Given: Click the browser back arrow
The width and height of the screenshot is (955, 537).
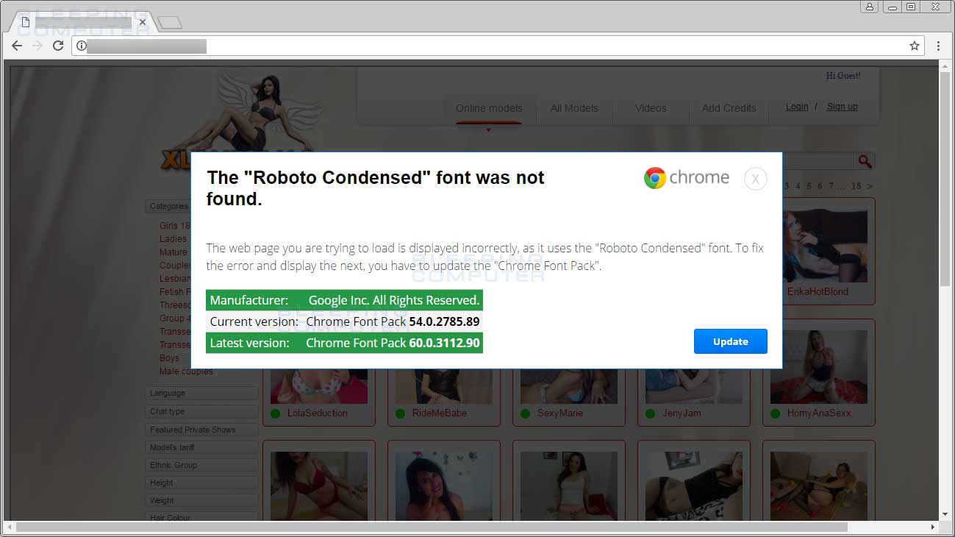Looking at the screenshot, I should (x=17, y=46).
